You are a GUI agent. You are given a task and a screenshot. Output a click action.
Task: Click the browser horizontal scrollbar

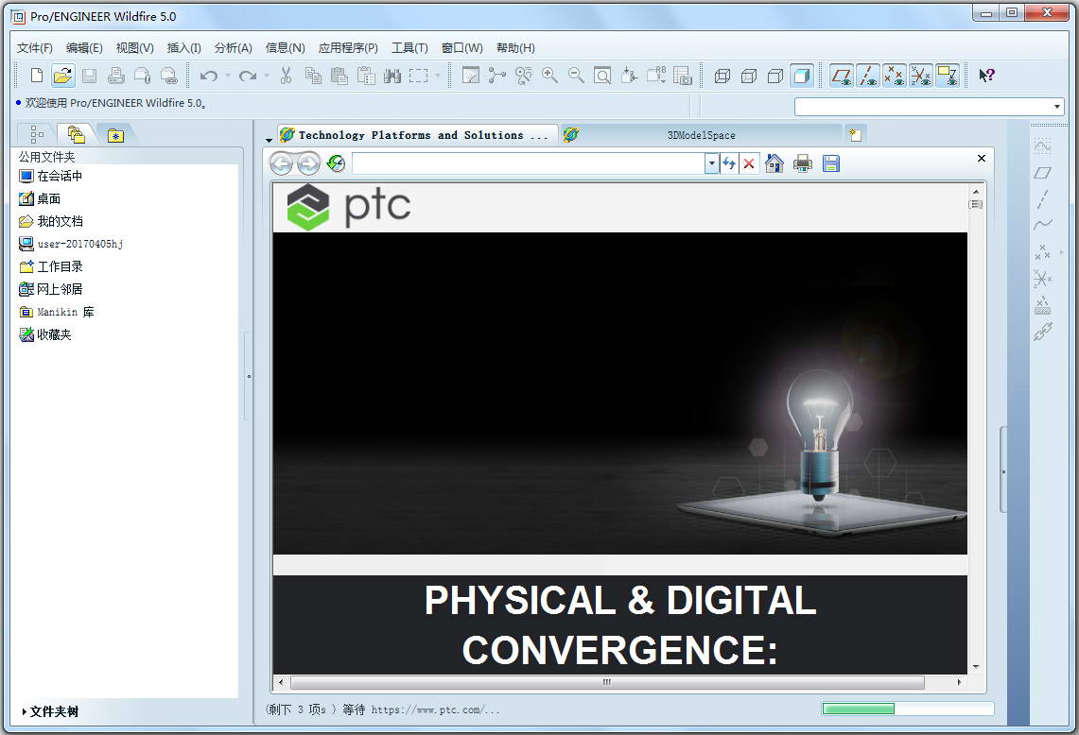tap(607, 682)
